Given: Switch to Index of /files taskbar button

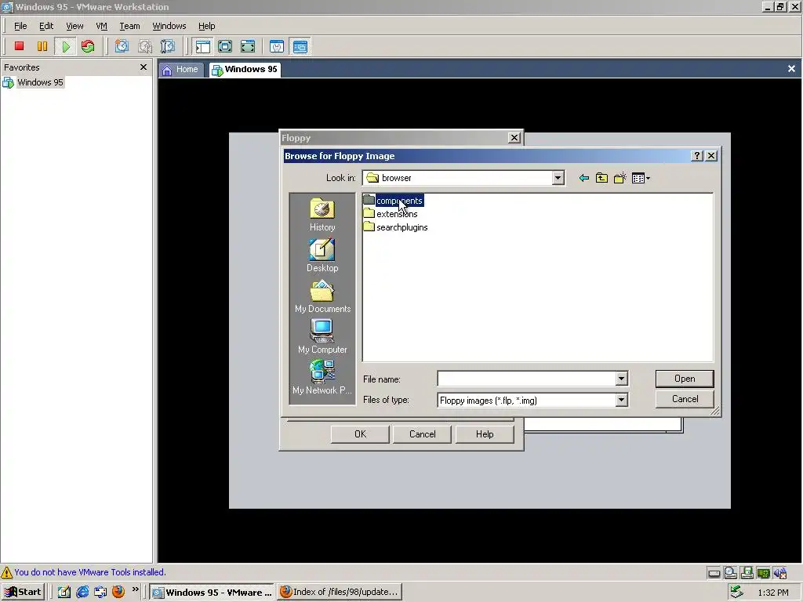Looking at the screenshot, I should (x=340, y=592).
